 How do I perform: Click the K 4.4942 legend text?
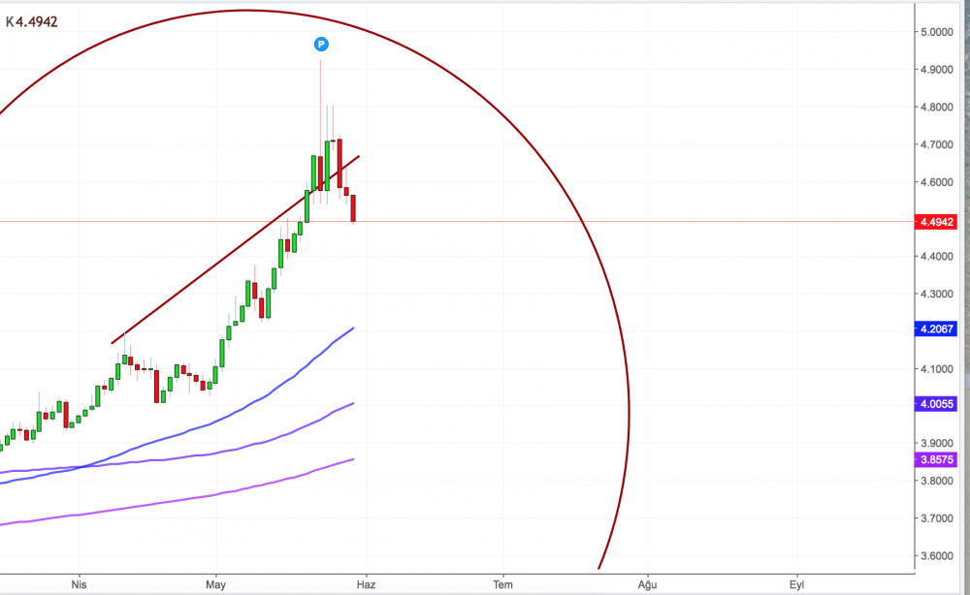tap(32, 20)
